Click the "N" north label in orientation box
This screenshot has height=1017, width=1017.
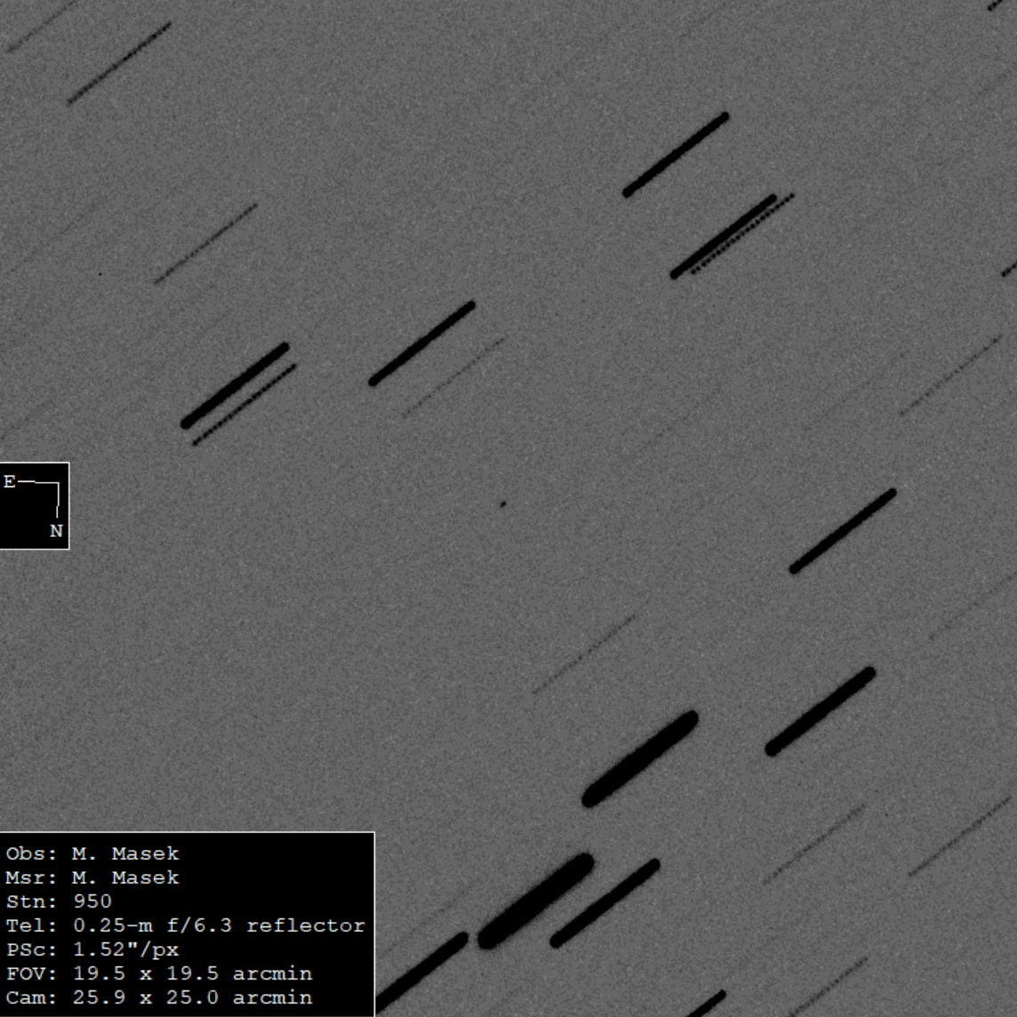[x=56, y=532]
